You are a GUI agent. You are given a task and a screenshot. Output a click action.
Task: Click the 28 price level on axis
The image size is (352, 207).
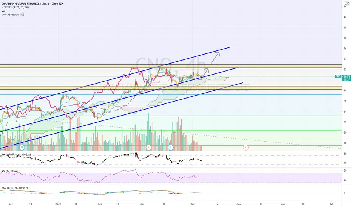pyautogui.click(x=345, y=91)
